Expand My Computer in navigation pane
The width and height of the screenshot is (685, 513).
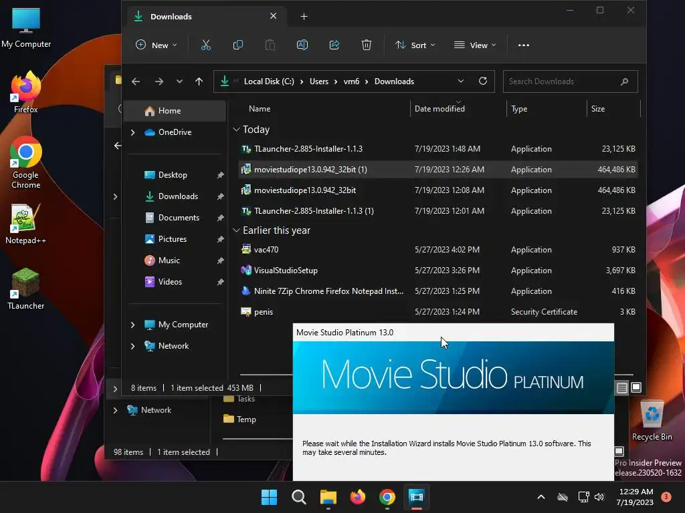click(x=133, y=325)
